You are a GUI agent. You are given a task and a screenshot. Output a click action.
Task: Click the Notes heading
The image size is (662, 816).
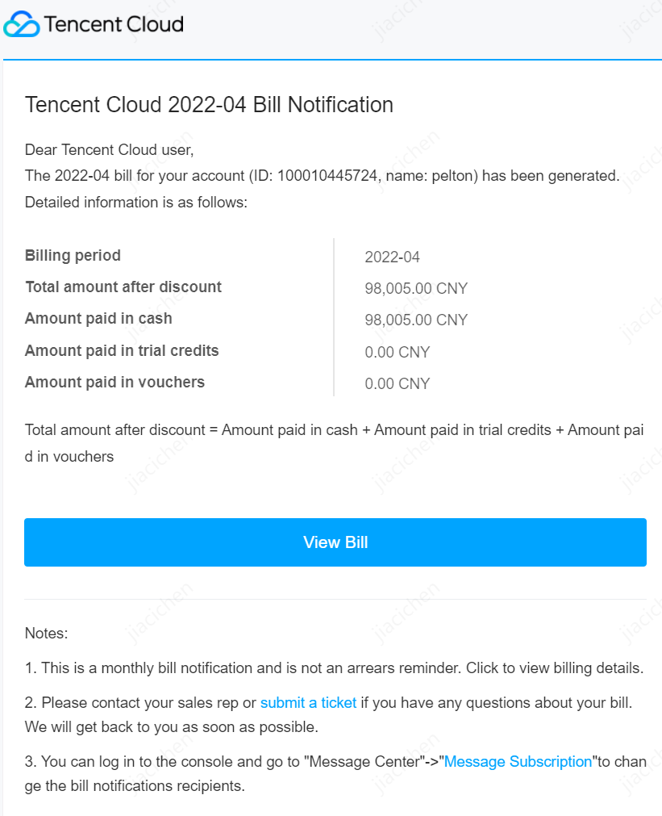47,634
